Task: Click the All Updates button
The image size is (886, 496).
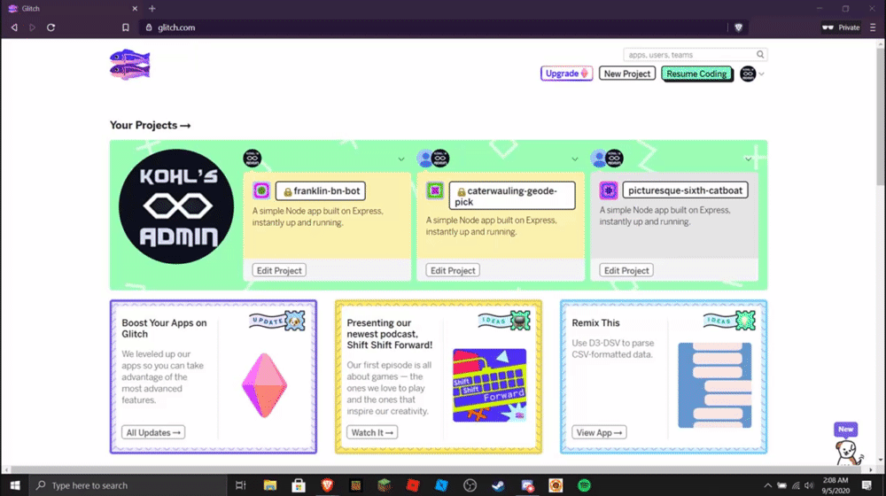Action: point(153,433)
